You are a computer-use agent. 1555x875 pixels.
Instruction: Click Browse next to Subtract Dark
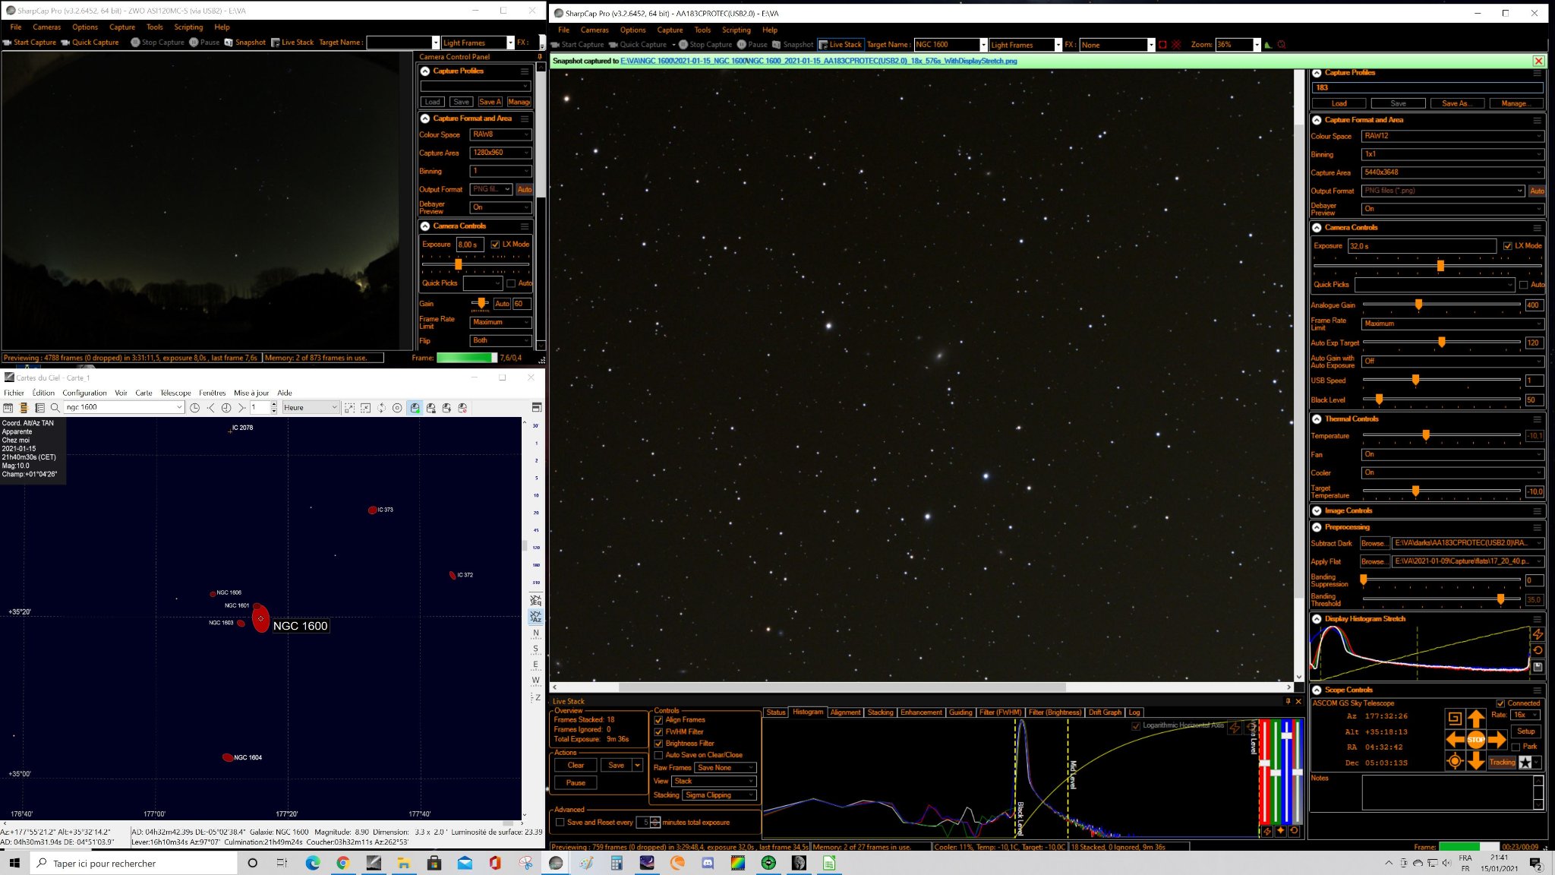tap(1374, 544)
